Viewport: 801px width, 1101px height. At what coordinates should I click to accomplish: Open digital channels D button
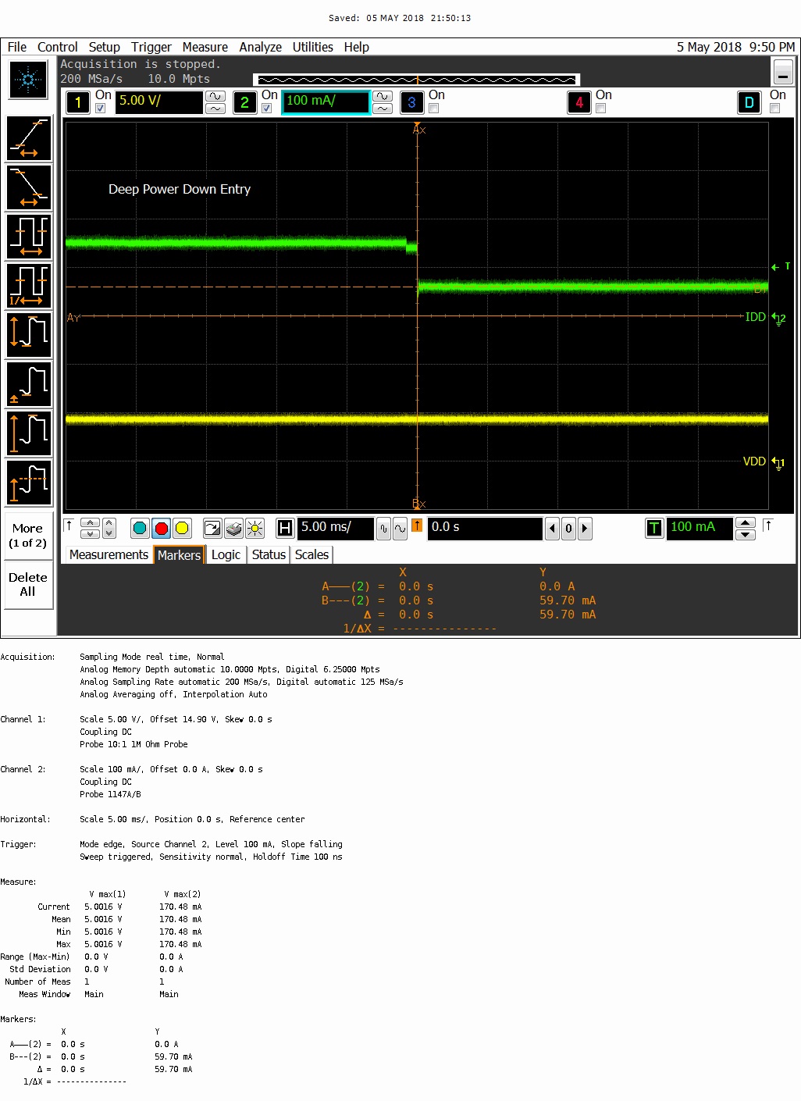click(749, 102)
